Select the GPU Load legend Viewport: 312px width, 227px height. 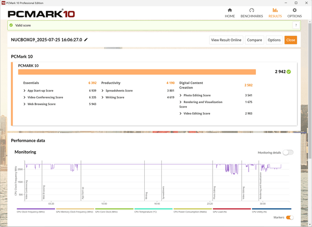pos(232,210)
